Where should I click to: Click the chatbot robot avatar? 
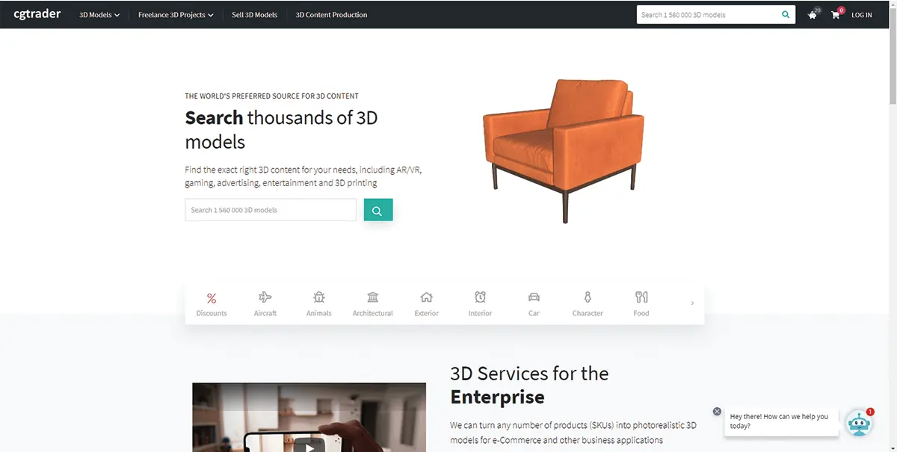pos(859,423)
